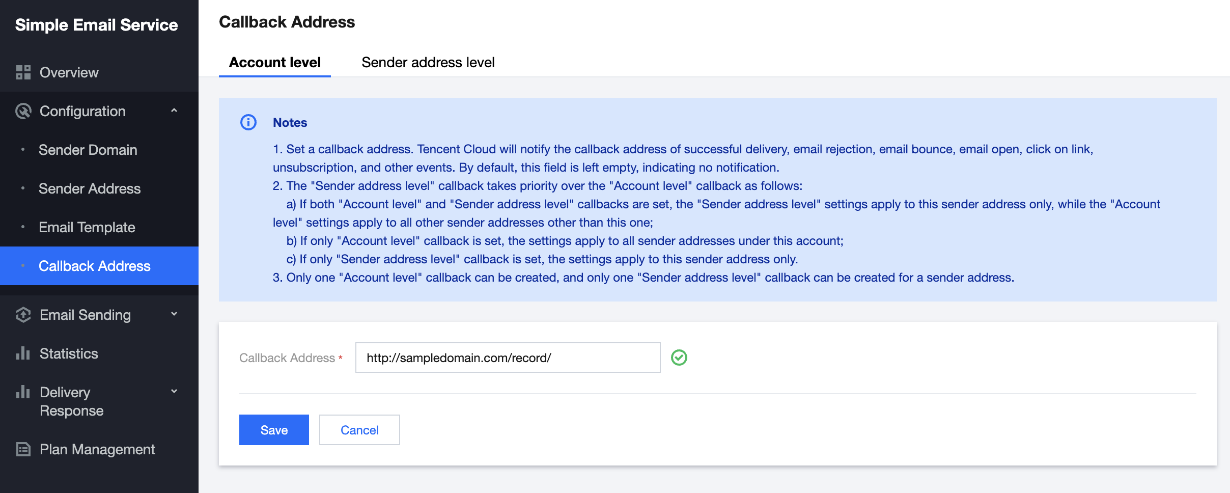Viewport: 1230px width, 493px height.
Task: Click the Plan Management icon
Action: click(x=23, y=449)
